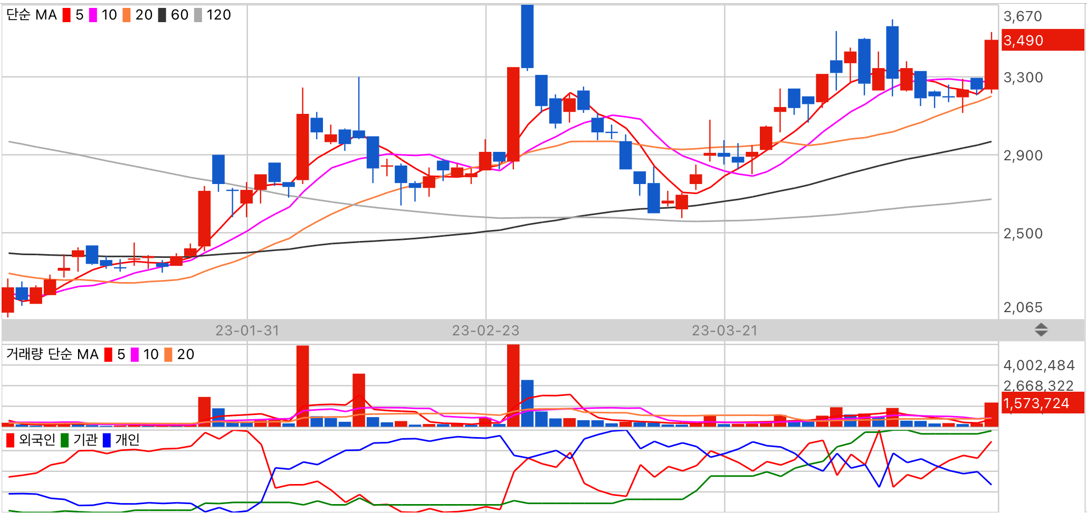Image resolution: width=1087 pixels, height=522 pixels.
Task: Click the 거래량 단순 MA legend label
Action: click(52, 354)
